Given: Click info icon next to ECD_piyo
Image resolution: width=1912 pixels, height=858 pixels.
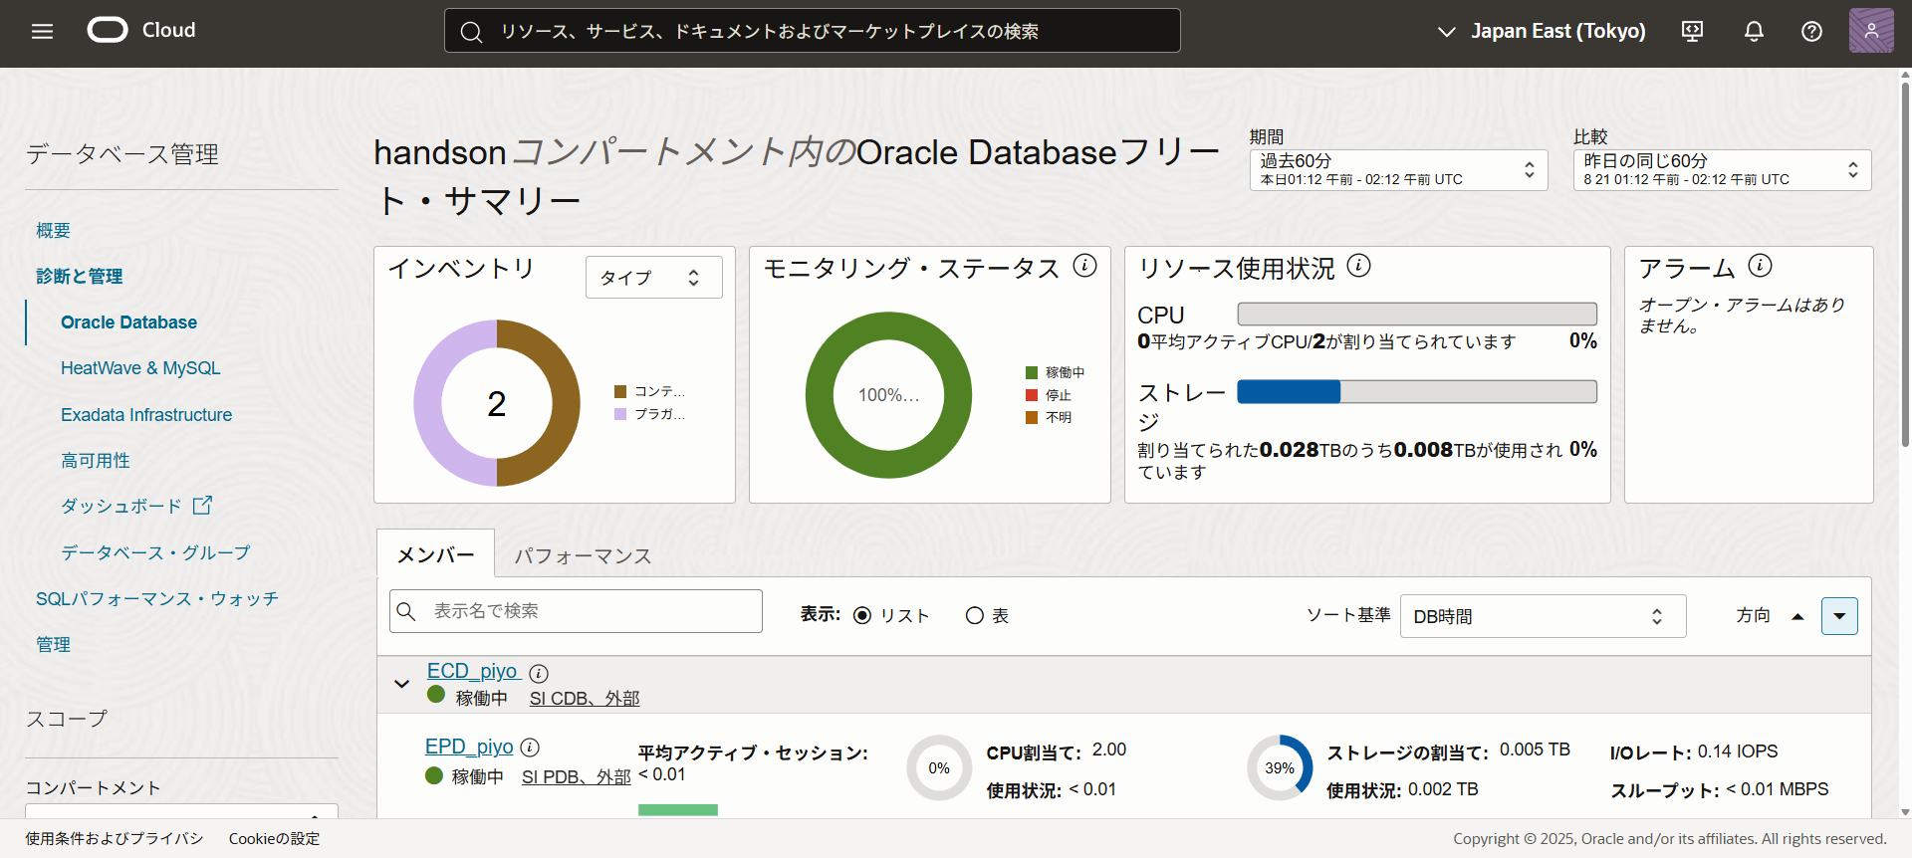Looking at the screenshot, I should click(539, 674).
